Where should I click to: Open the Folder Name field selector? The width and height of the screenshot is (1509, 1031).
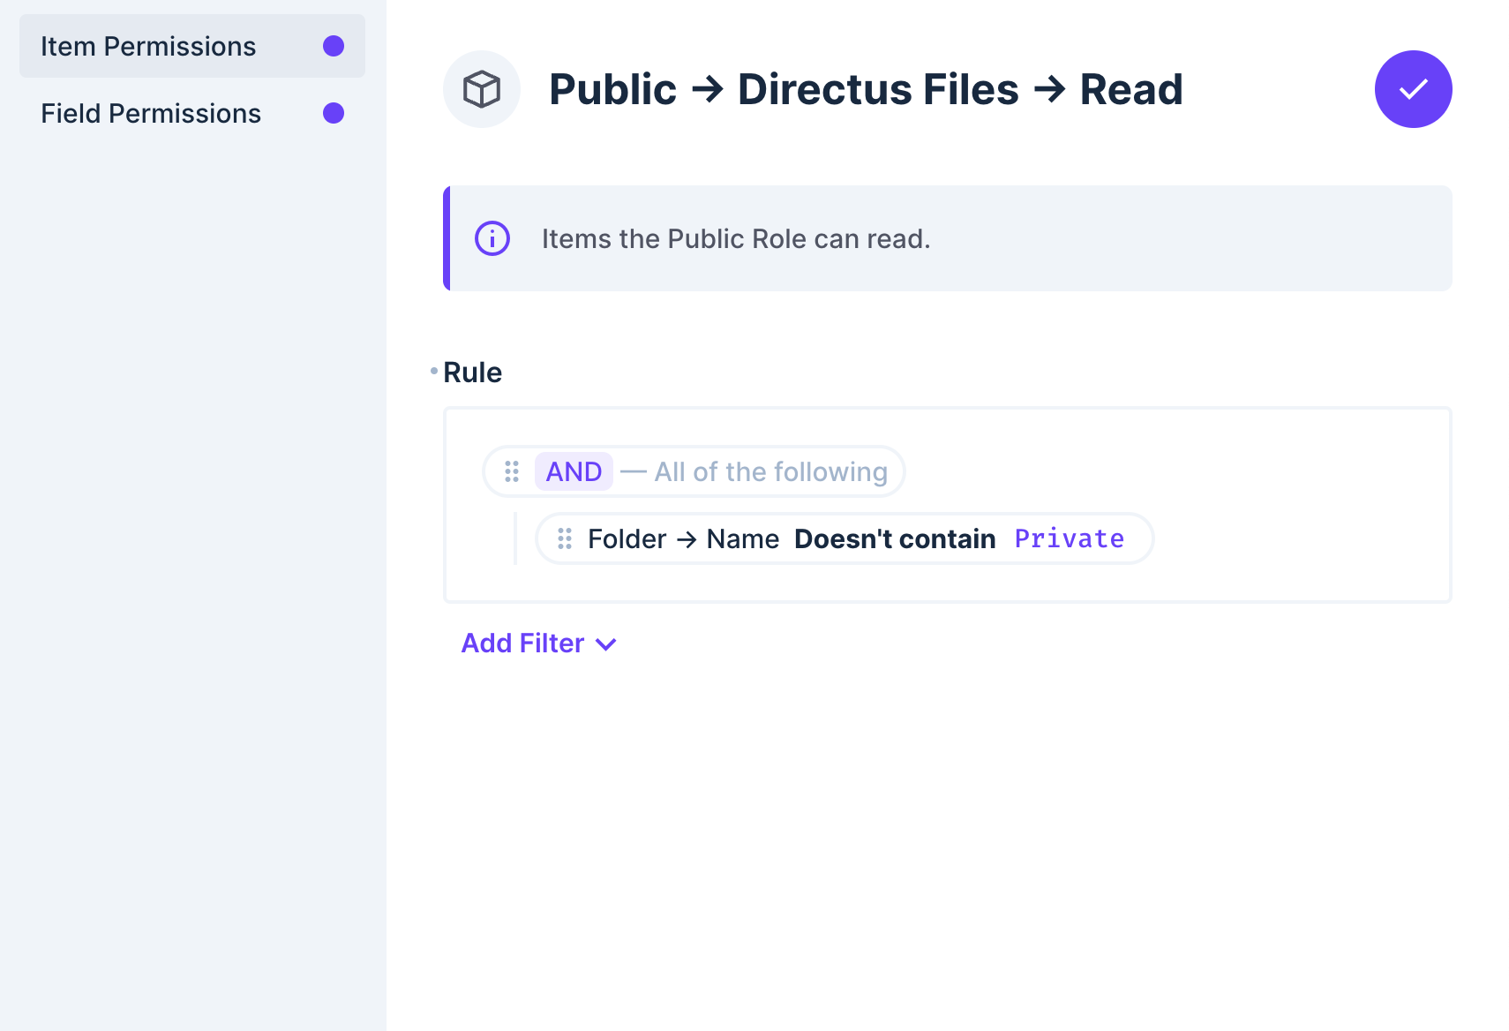click(x=684, y=538)
